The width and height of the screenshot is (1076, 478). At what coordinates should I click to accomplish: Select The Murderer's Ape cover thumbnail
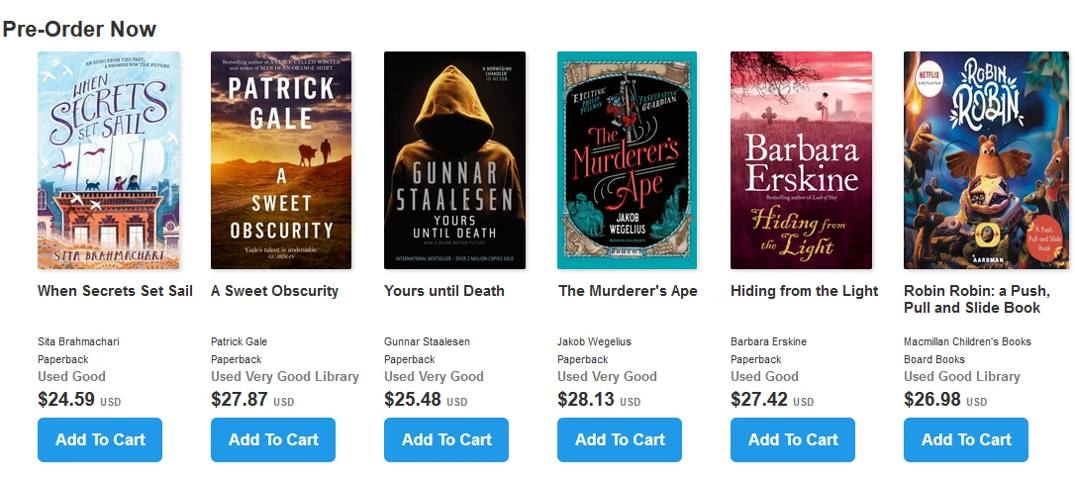pos(628,160)
